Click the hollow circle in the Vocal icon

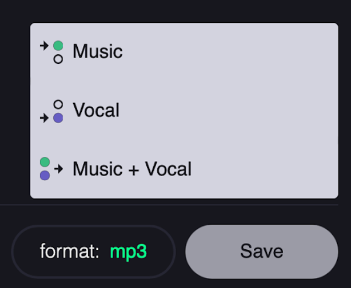tap(58, 104)
